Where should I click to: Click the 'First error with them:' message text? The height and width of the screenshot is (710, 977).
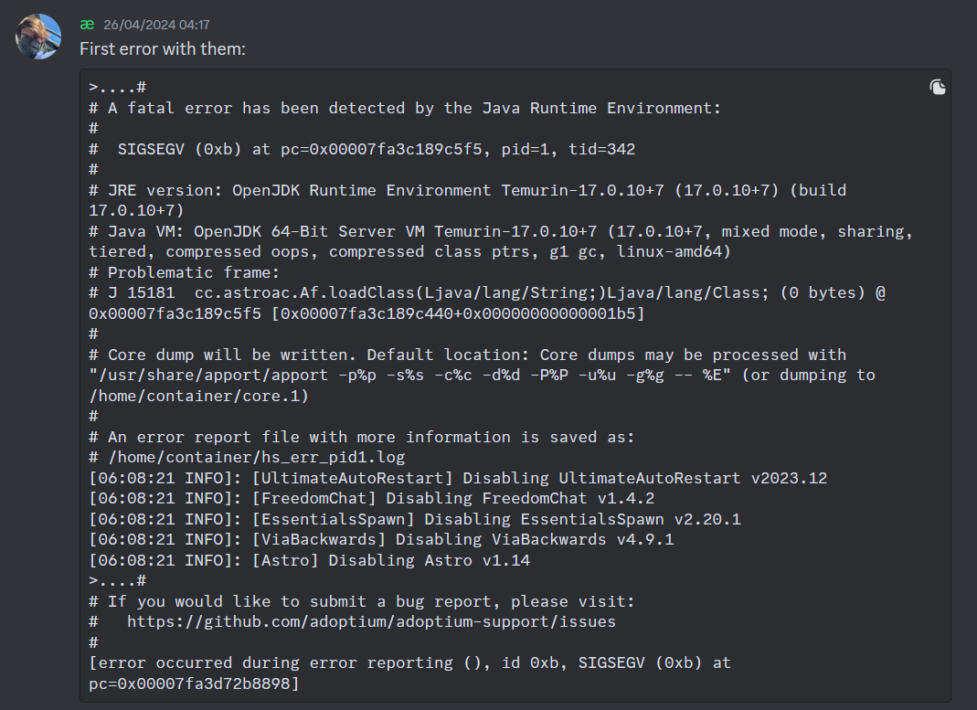pyautogui.click(x=163, y=48)
